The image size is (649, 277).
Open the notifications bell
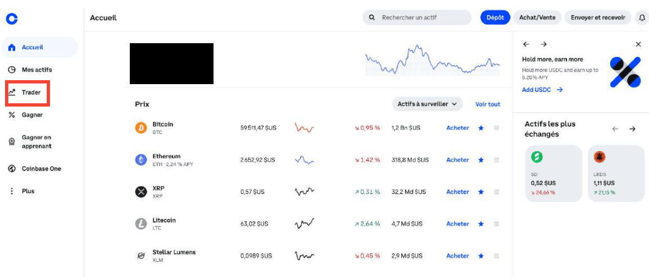[x=642, y=18]
